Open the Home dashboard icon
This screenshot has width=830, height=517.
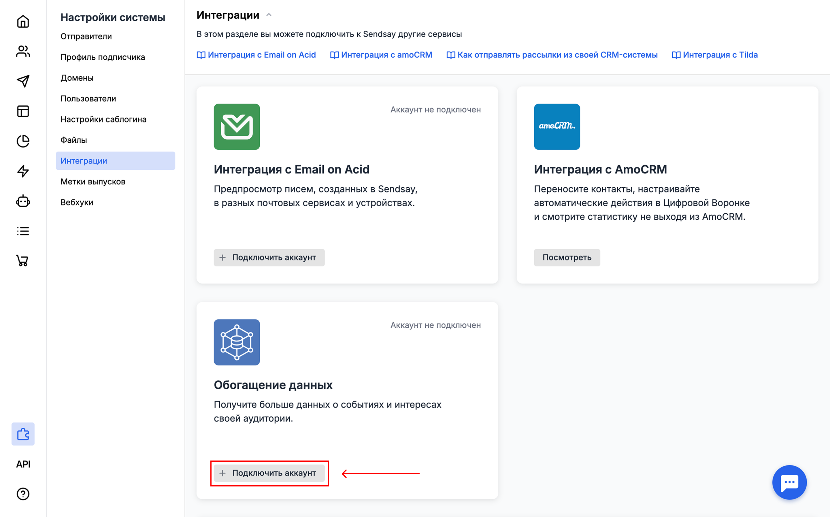[22, 21]
